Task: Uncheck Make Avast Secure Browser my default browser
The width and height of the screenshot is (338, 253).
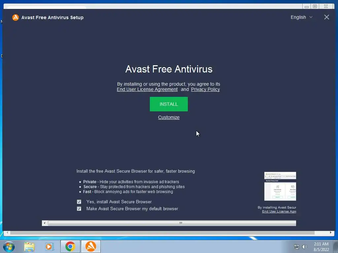Action: [79, 209]
